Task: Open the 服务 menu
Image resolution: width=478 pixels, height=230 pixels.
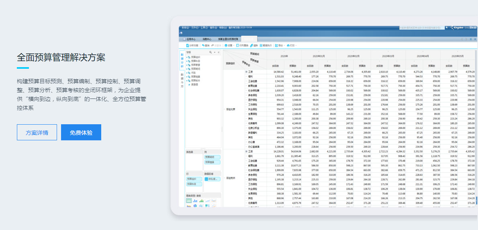Action: pyautogui.click(x=214, y=27)
